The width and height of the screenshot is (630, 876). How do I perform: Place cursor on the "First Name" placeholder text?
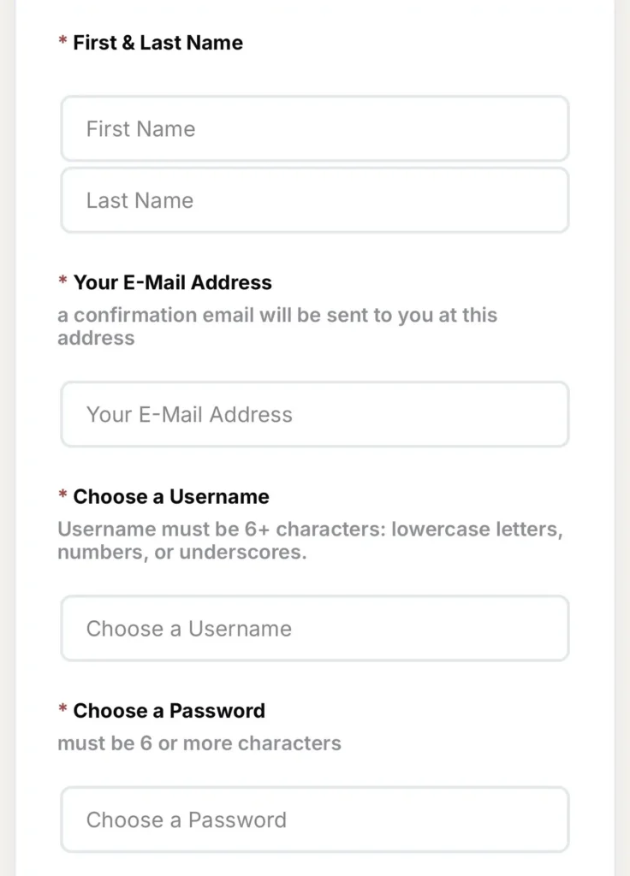(x=140, y=128)
